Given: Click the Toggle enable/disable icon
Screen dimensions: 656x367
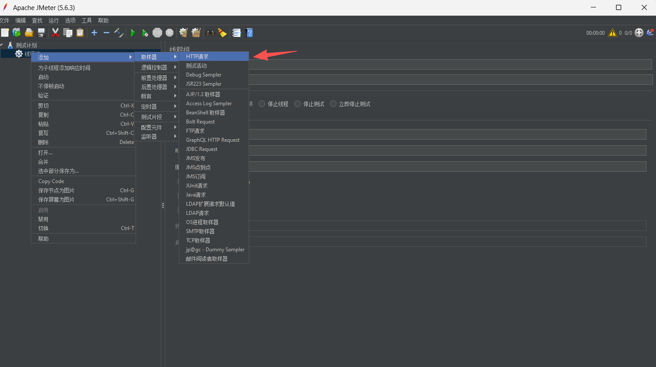Looking at the screenshot, I should pos(119,33).
